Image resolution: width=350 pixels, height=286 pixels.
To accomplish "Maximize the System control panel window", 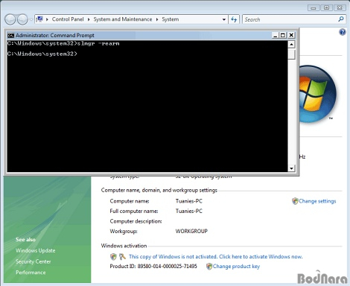I will [327, 7].
